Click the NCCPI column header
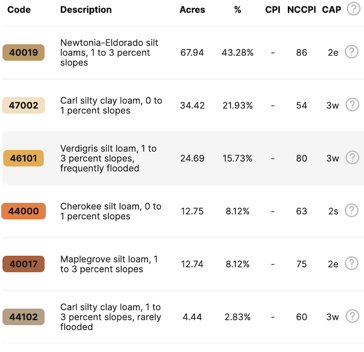Screen dimensions: 364x352 302,10
